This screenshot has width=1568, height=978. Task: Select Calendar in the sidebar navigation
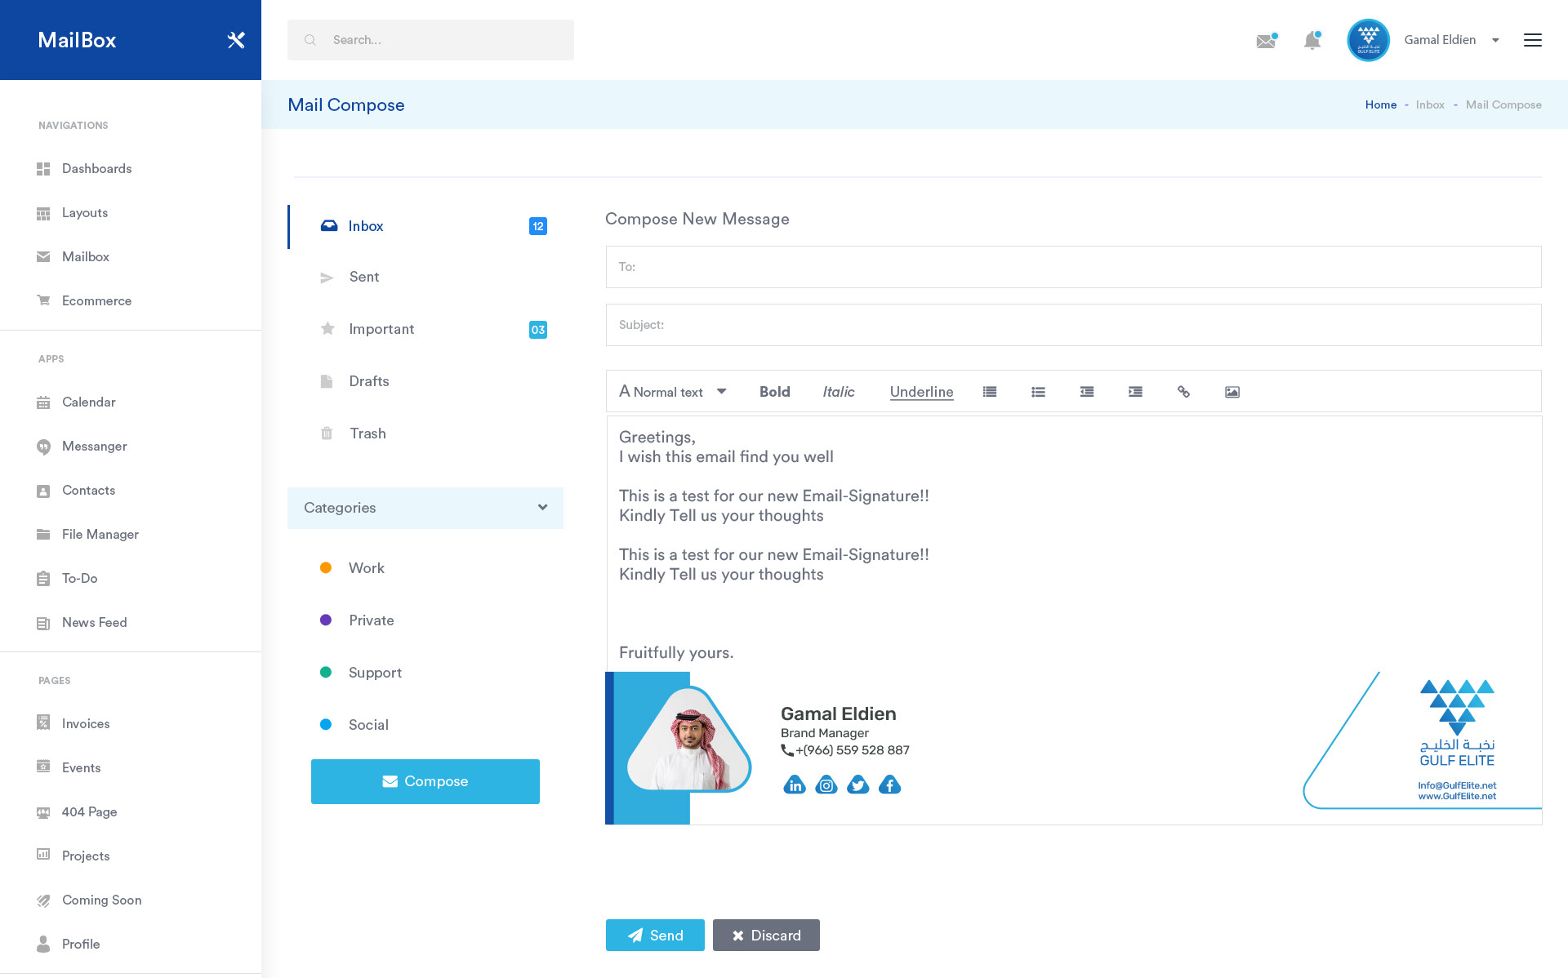pos(88,402)
